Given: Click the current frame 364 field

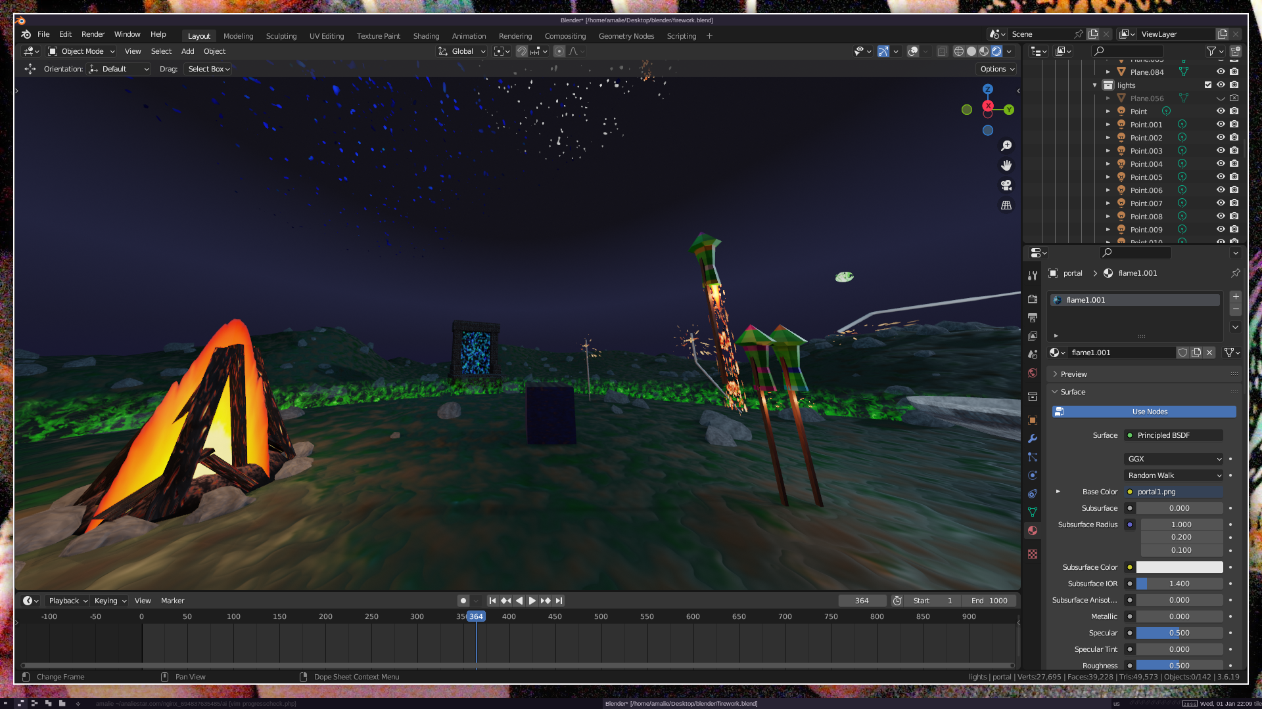Looking at the screenshot, I should 862,601.
